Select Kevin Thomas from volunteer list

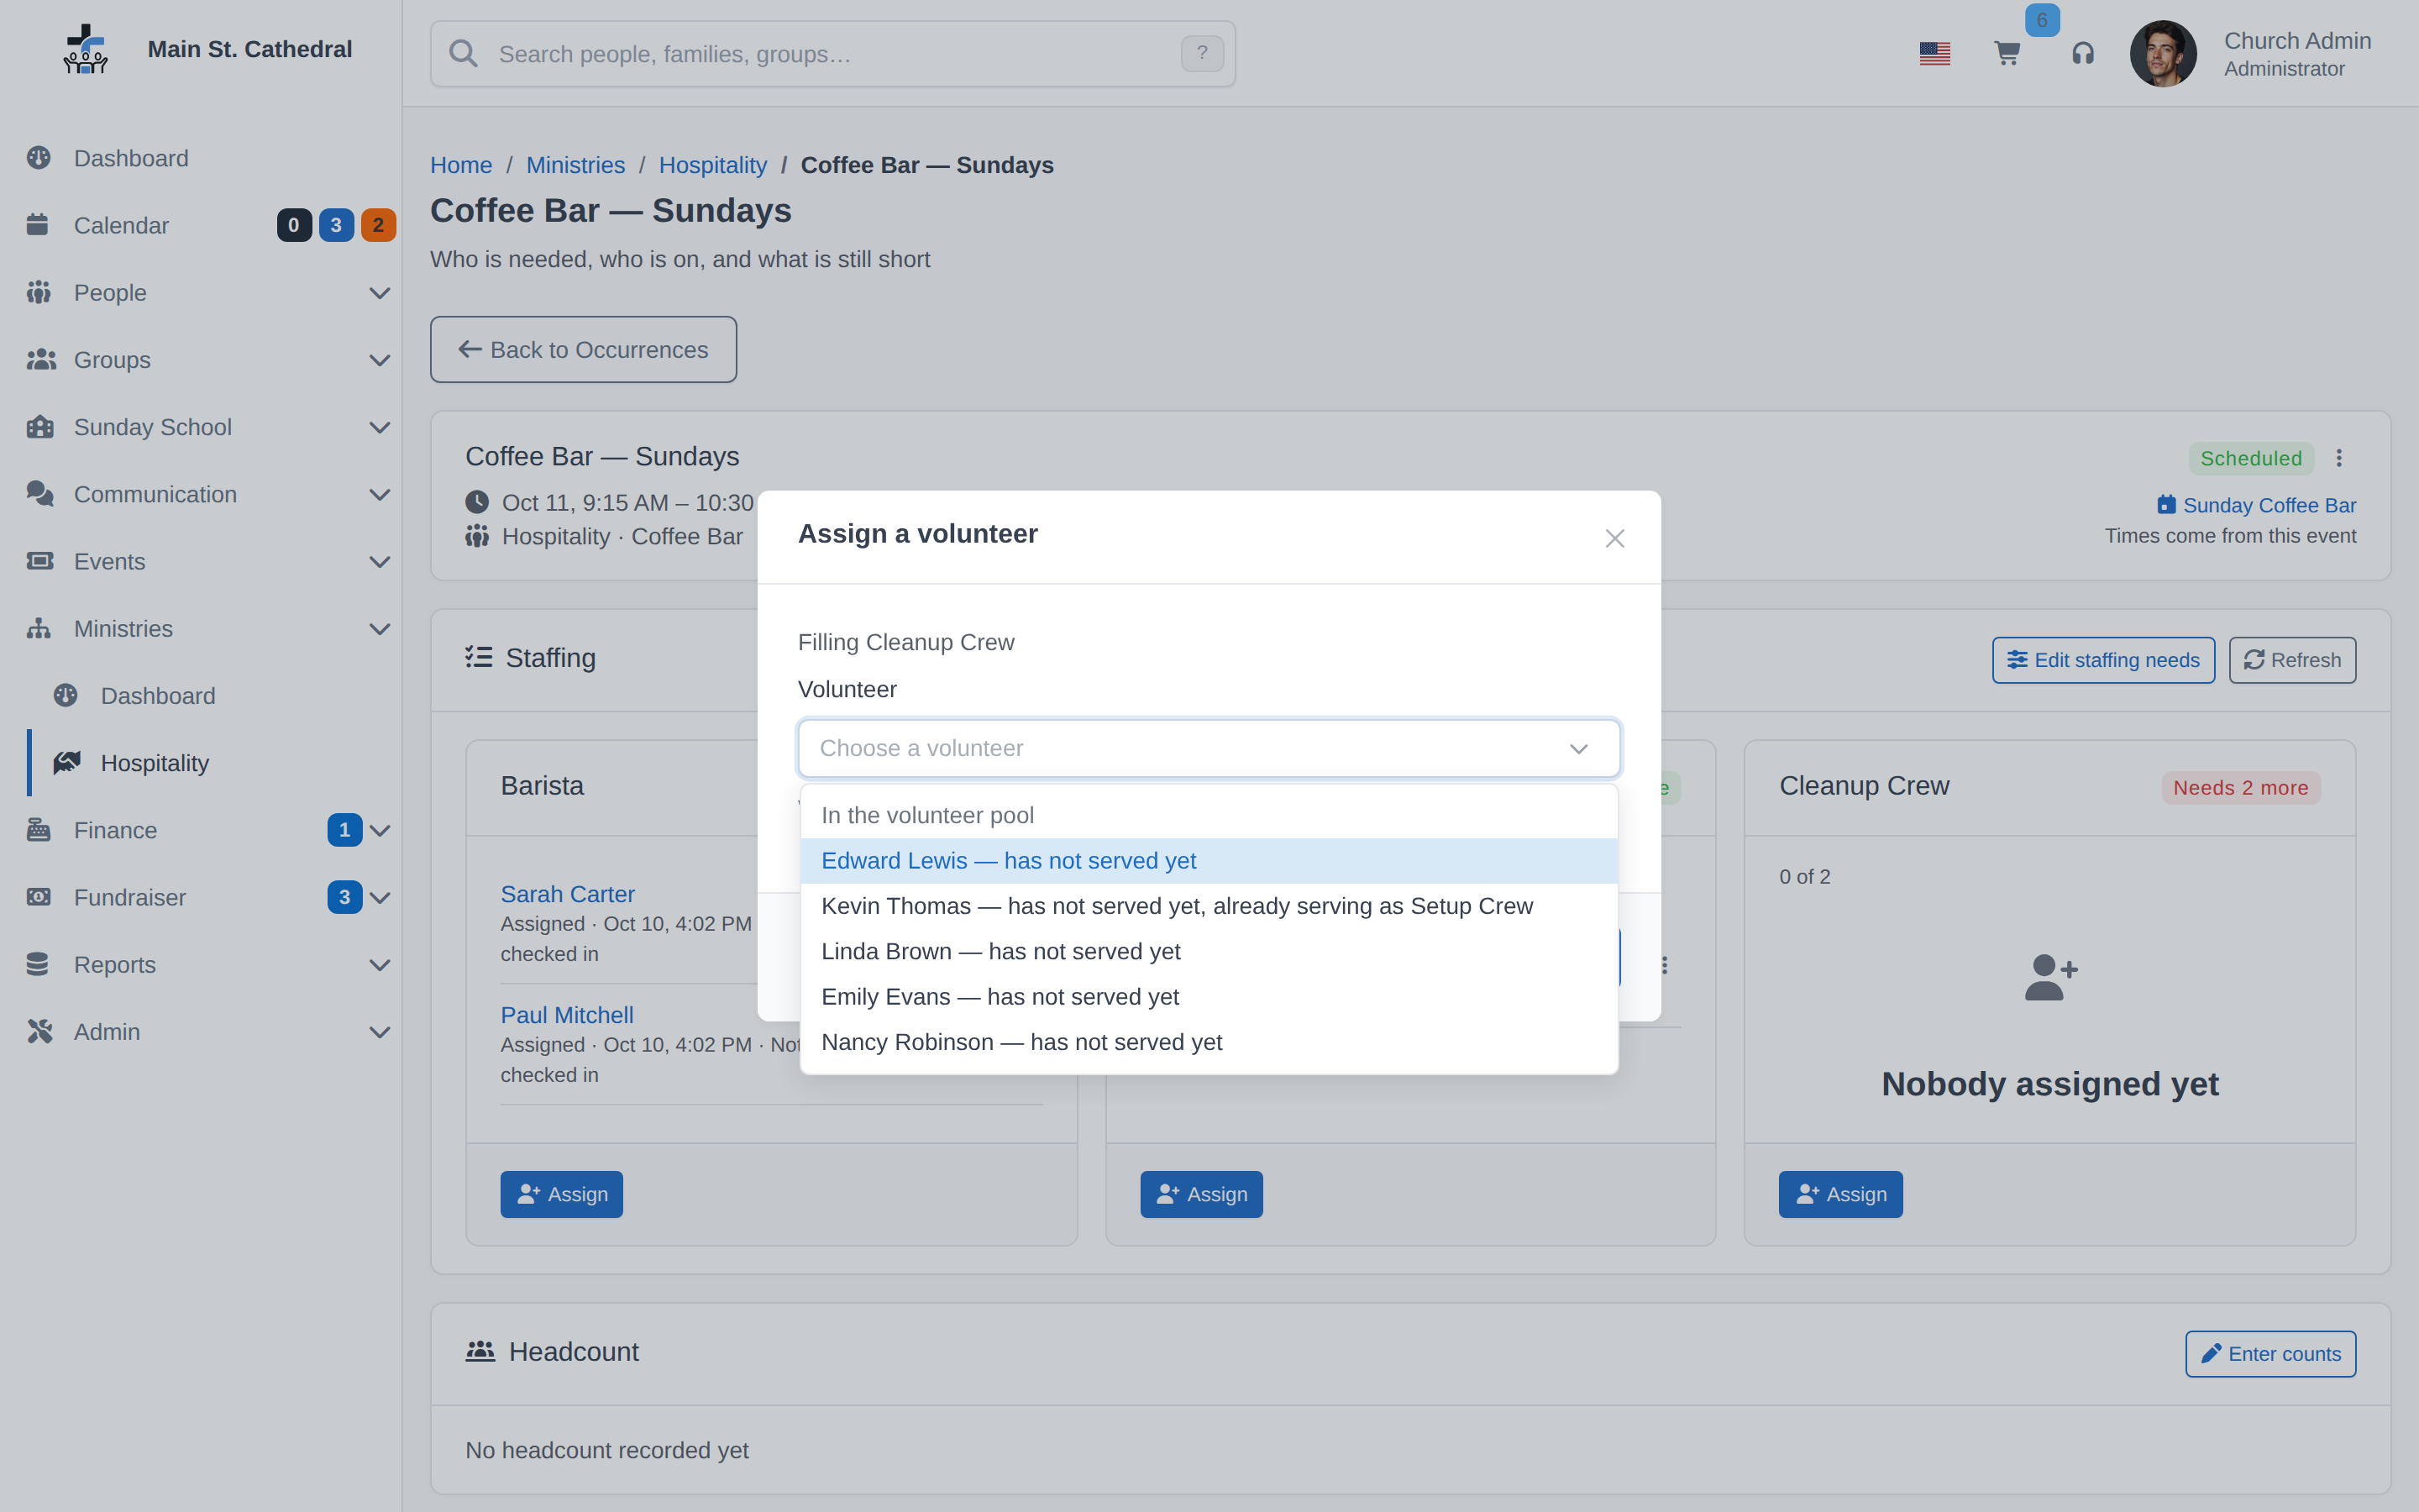tap(1209, 906)
